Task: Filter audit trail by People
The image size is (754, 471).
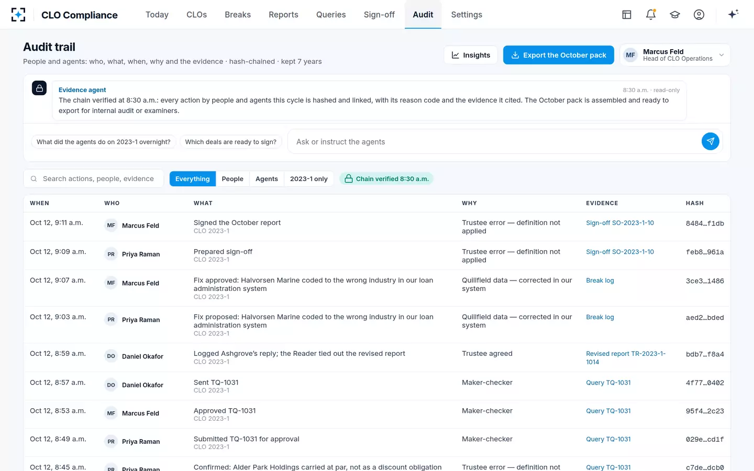Action: point(232,179)
